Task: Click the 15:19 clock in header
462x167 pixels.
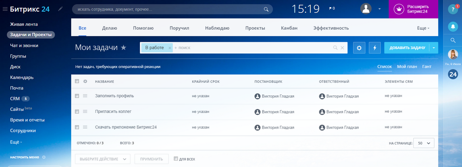Action: point(305,9)
